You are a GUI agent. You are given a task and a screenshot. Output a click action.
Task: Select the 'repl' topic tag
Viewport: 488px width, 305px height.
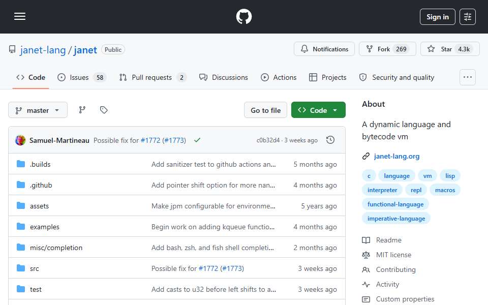pyautogui.click(x=416, y=190)
